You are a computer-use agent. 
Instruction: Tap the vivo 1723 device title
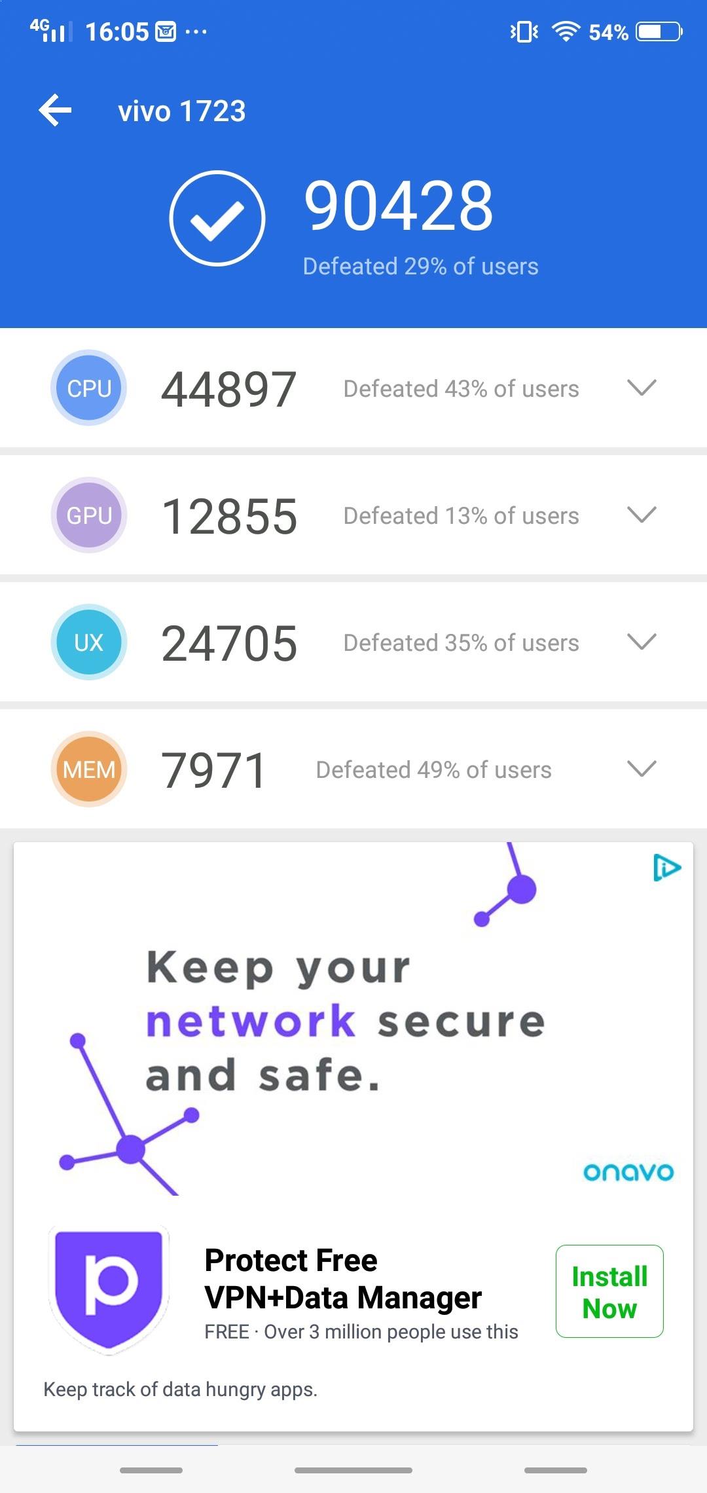point(182,111)
